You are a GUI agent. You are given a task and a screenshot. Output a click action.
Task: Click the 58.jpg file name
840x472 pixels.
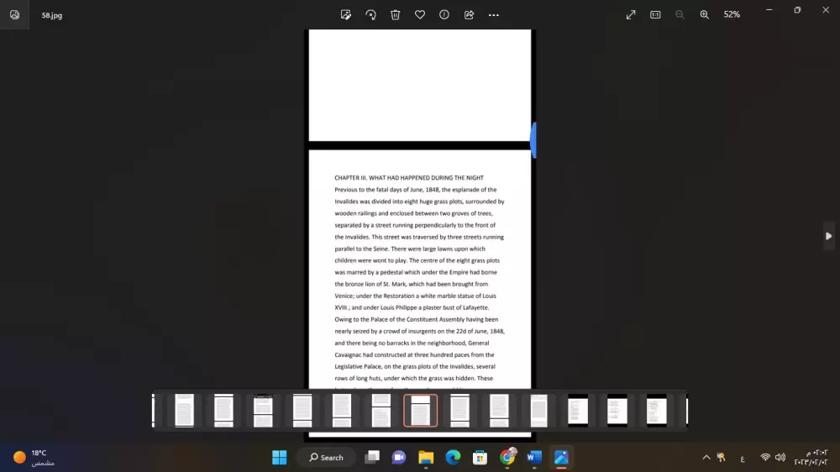tap(52, 15)
